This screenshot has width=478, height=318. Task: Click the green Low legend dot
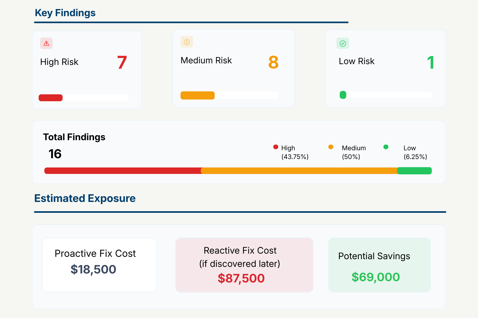tap(386, 147)
